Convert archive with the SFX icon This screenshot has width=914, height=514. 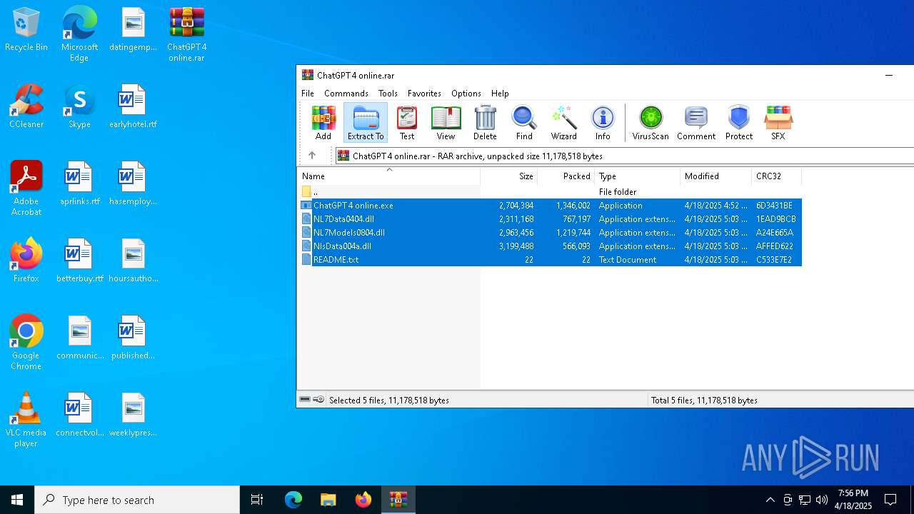coord(778,123)
